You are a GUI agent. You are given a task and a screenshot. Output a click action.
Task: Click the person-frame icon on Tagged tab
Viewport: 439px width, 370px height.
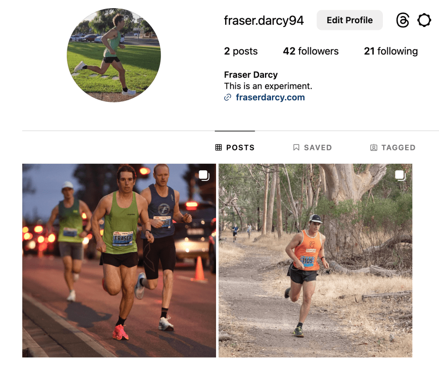(x=373, y=147)
